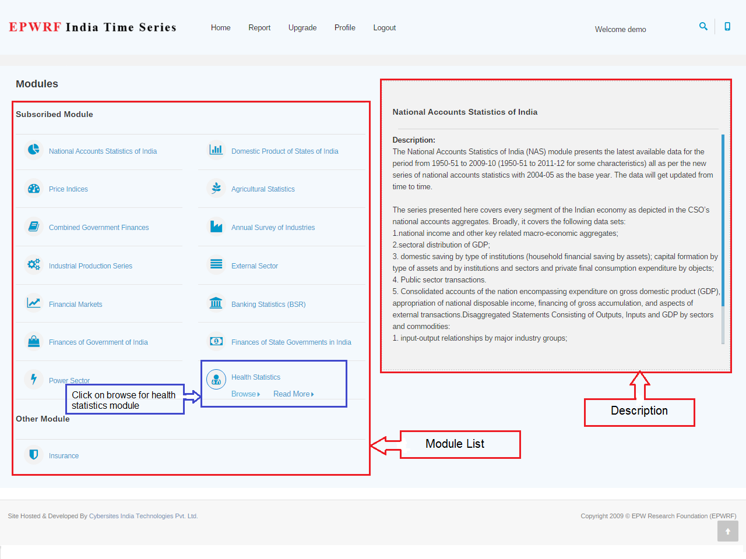
Task: Click the scroll-to-top arrow button
Action: (727, 531)
